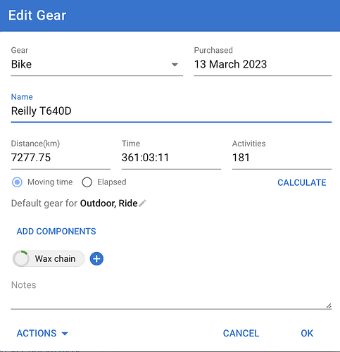340x352 pixels.
Task: Click the Distance(km) input field
Action: pyautogui.click(x=61, y=158)
